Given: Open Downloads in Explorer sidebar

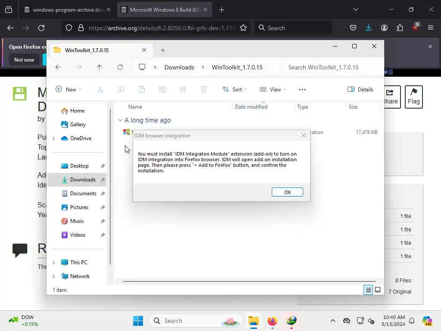Looking at the screenshot, I should click(x=83, y=180).
